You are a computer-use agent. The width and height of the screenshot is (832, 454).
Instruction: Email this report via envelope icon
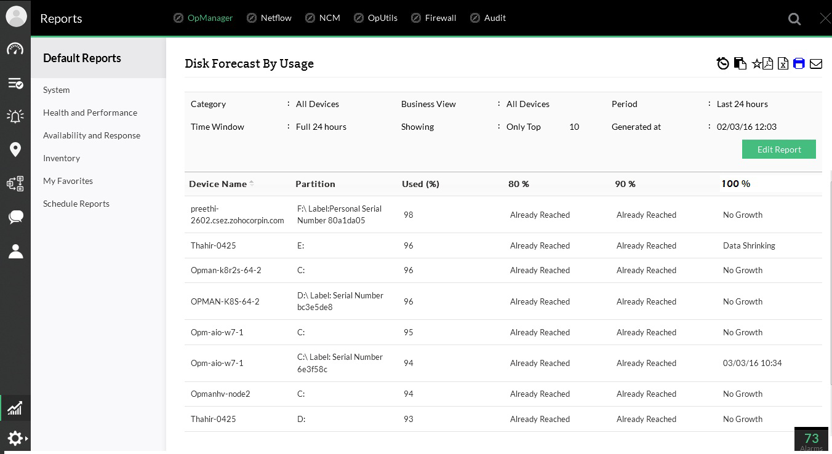816,63
